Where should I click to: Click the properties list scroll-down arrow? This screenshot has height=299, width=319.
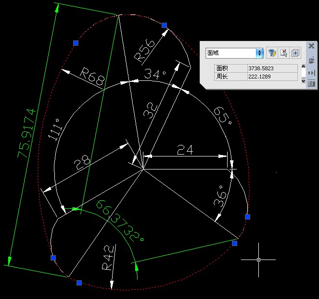(303, 81)
